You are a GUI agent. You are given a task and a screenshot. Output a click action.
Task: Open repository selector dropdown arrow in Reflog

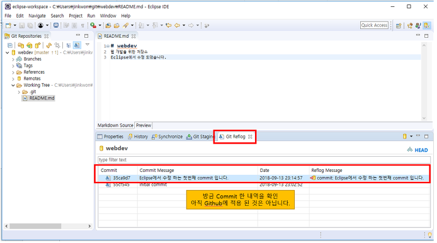click(411, 136)
